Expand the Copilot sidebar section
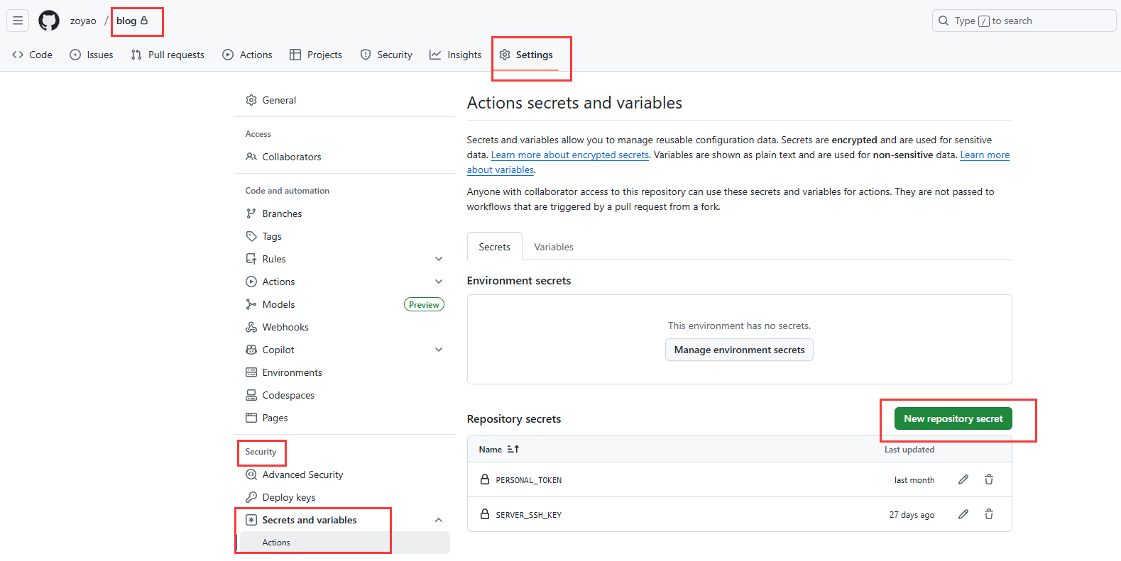 click(x=439, y=350)
